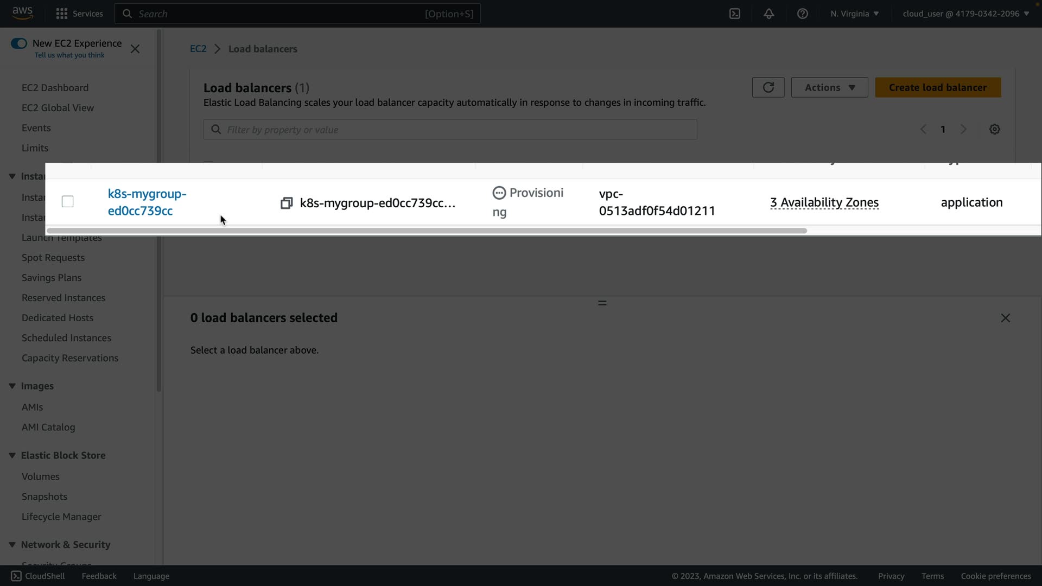Viewport: 1042px width, 586px height.
Task: Refresh the load balancers list
Action: 768,87
